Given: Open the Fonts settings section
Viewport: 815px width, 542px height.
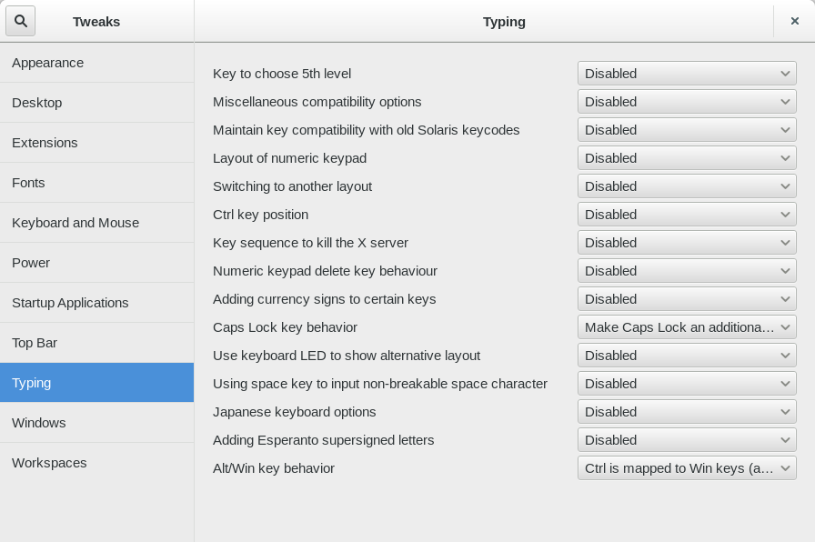Looking at the screenshot, I should pos(96,183).
